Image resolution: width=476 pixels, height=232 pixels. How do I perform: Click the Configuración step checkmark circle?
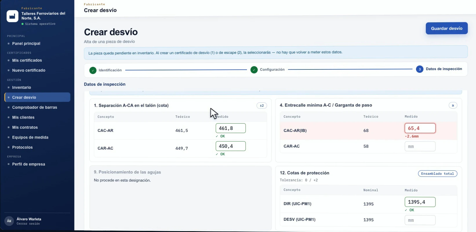tap(254, 70)
